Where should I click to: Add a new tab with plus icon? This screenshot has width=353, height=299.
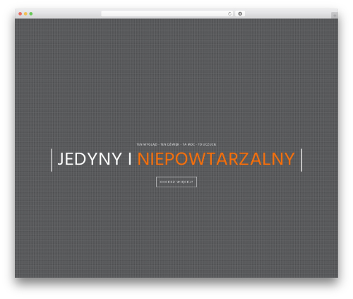(x=335, y=16)
